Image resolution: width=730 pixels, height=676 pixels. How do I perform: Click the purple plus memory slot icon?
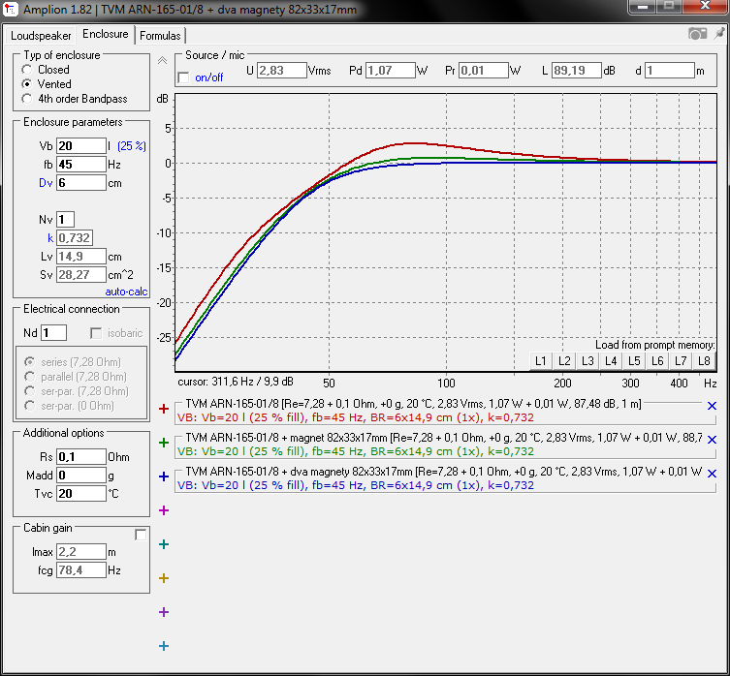(164, 612)
